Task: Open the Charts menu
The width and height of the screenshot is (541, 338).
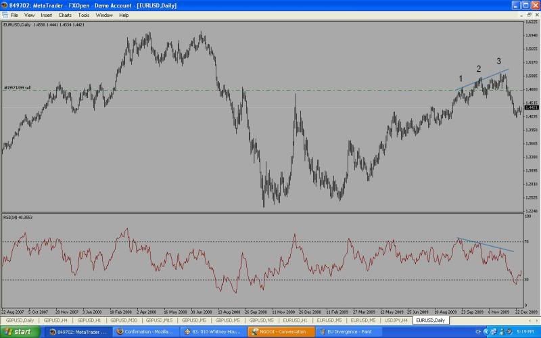Action: [x=65, y=14]
